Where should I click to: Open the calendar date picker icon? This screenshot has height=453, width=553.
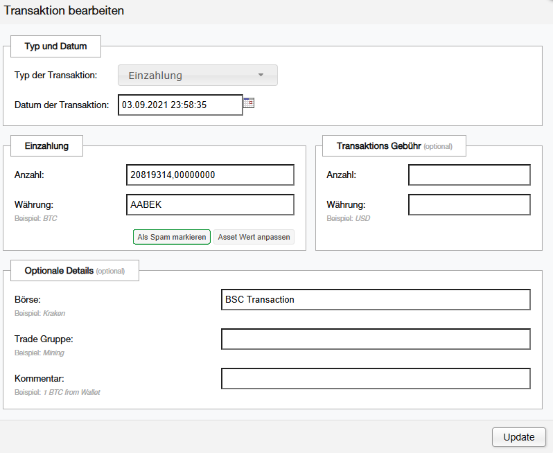[249, 103]
